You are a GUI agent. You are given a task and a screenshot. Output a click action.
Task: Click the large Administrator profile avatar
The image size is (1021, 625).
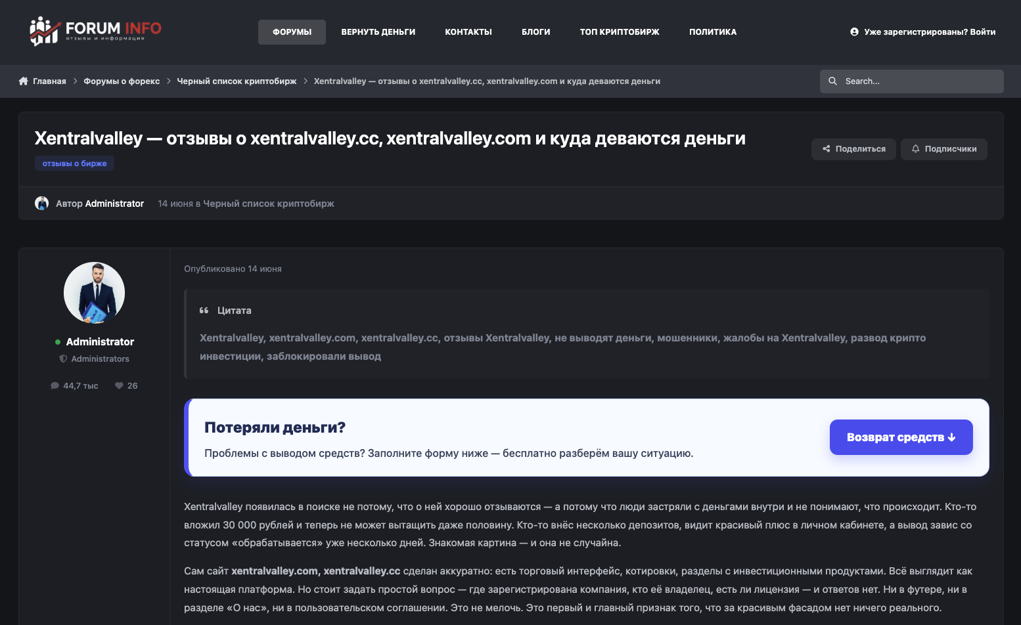94,292
